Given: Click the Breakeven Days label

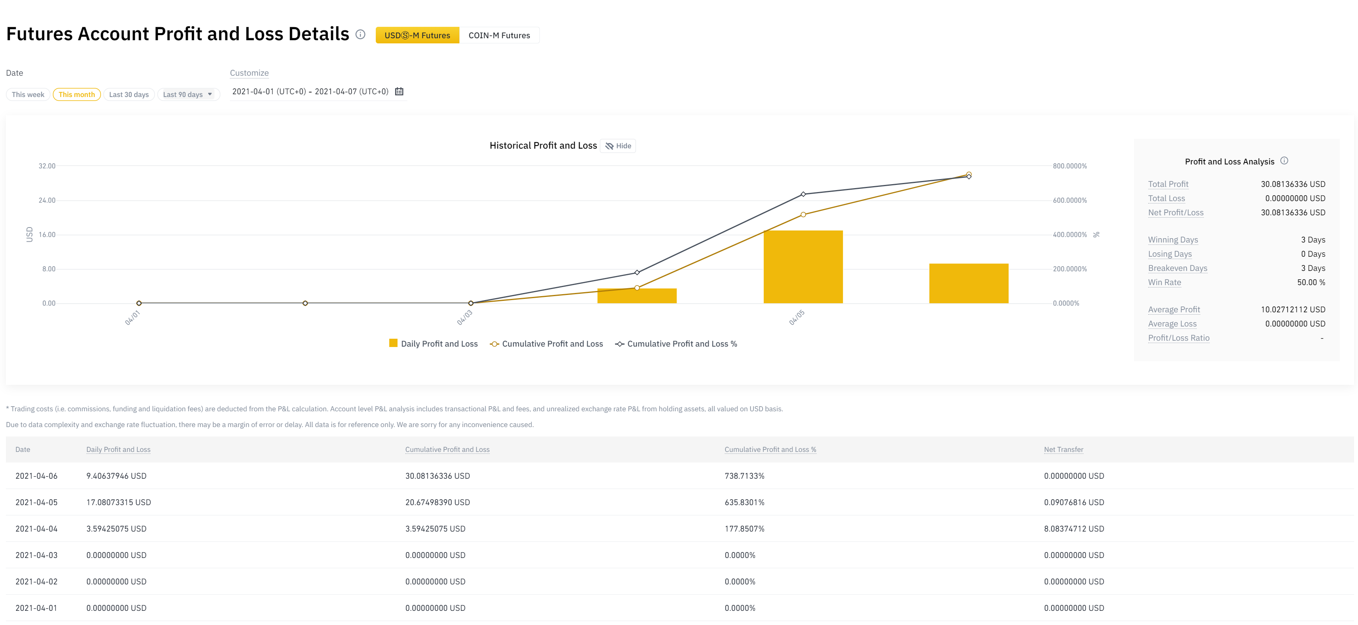Looking at the screenshot, I should pyautogui.click(x=1177, y=268).
